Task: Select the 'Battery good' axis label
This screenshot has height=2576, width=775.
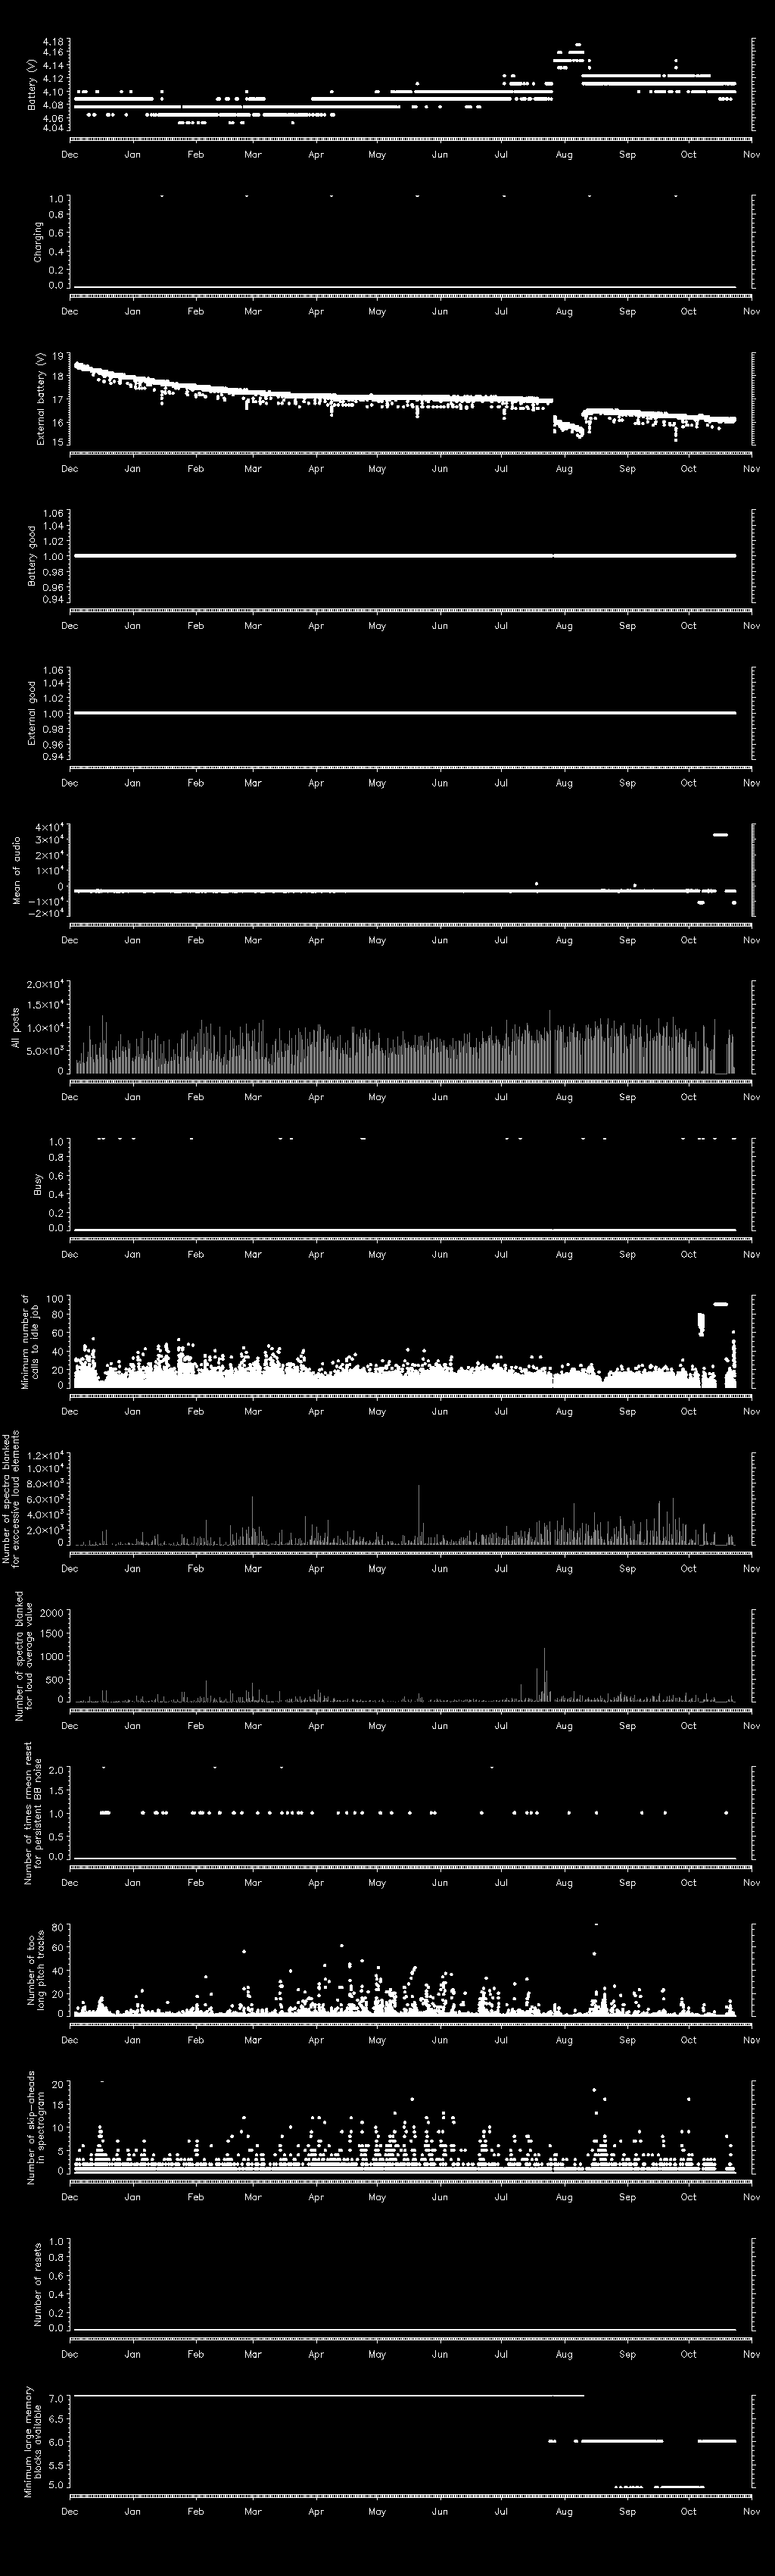Action: [32, 556]
